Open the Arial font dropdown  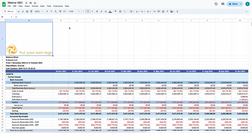click(74, 11)
